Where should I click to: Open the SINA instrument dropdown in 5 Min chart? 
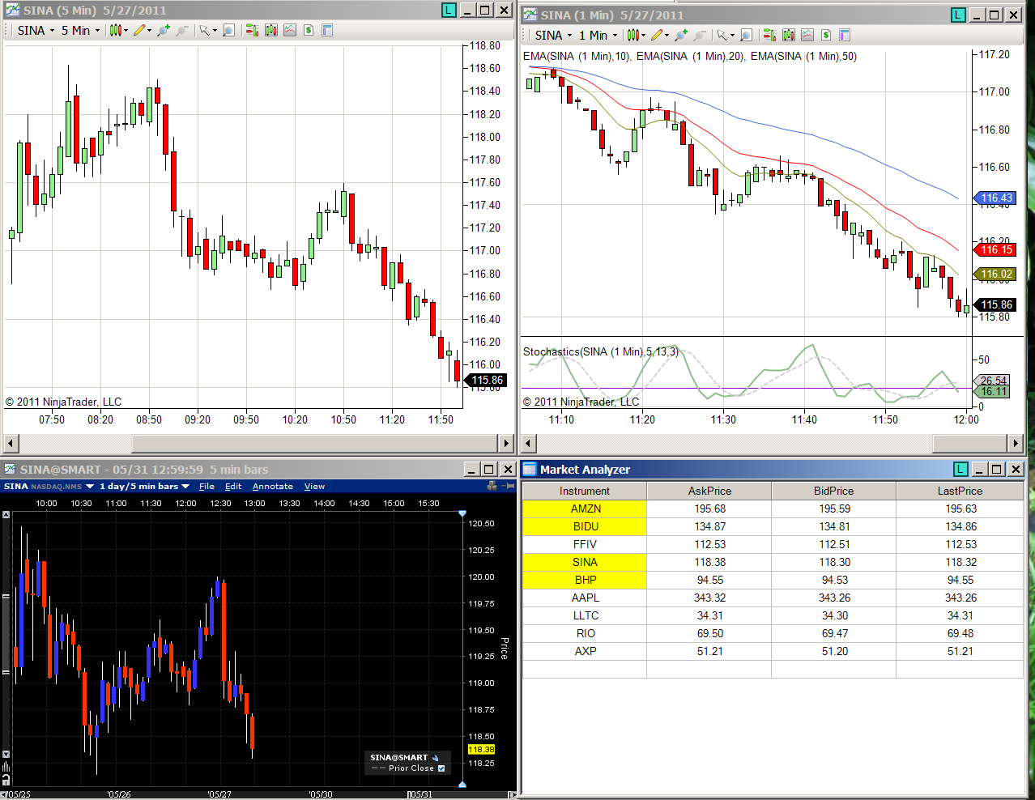click(x=36, y=30)
